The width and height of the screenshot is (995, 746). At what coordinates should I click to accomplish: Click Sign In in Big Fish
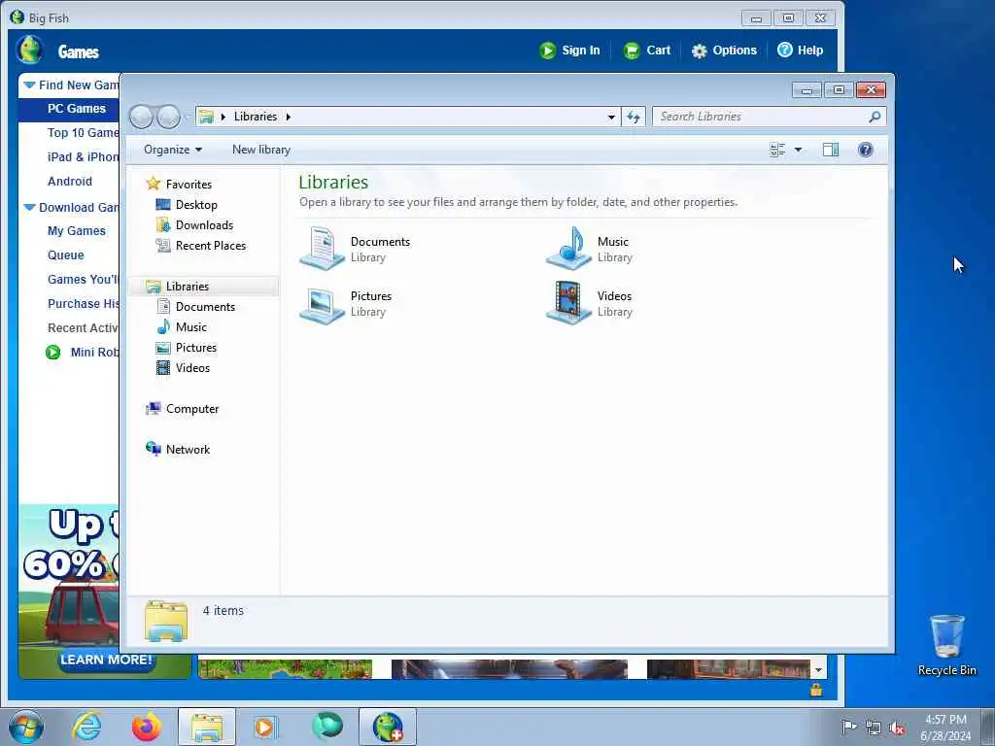click(569, 51)
